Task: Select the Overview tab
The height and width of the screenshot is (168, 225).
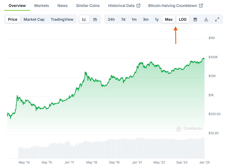Action: point(17,6)
